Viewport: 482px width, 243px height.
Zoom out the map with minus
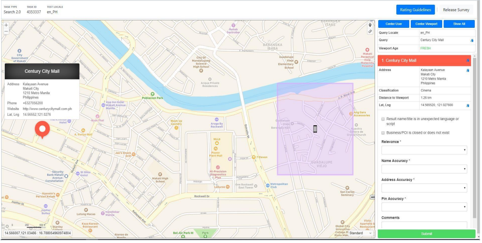[x=6, y=31]
